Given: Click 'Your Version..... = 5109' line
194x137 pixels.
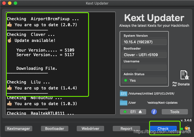Looking at the screenshot, I should coord(45,50).
